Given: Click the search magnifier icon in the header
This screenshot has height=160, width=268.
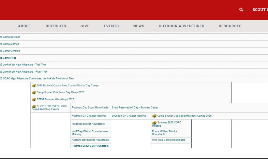Looking at the screenshot, I should tap(241, 10).
